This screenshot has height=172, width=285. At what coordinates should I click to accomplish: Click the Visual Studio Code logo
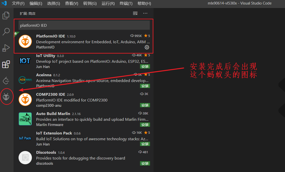click(4, 4)
